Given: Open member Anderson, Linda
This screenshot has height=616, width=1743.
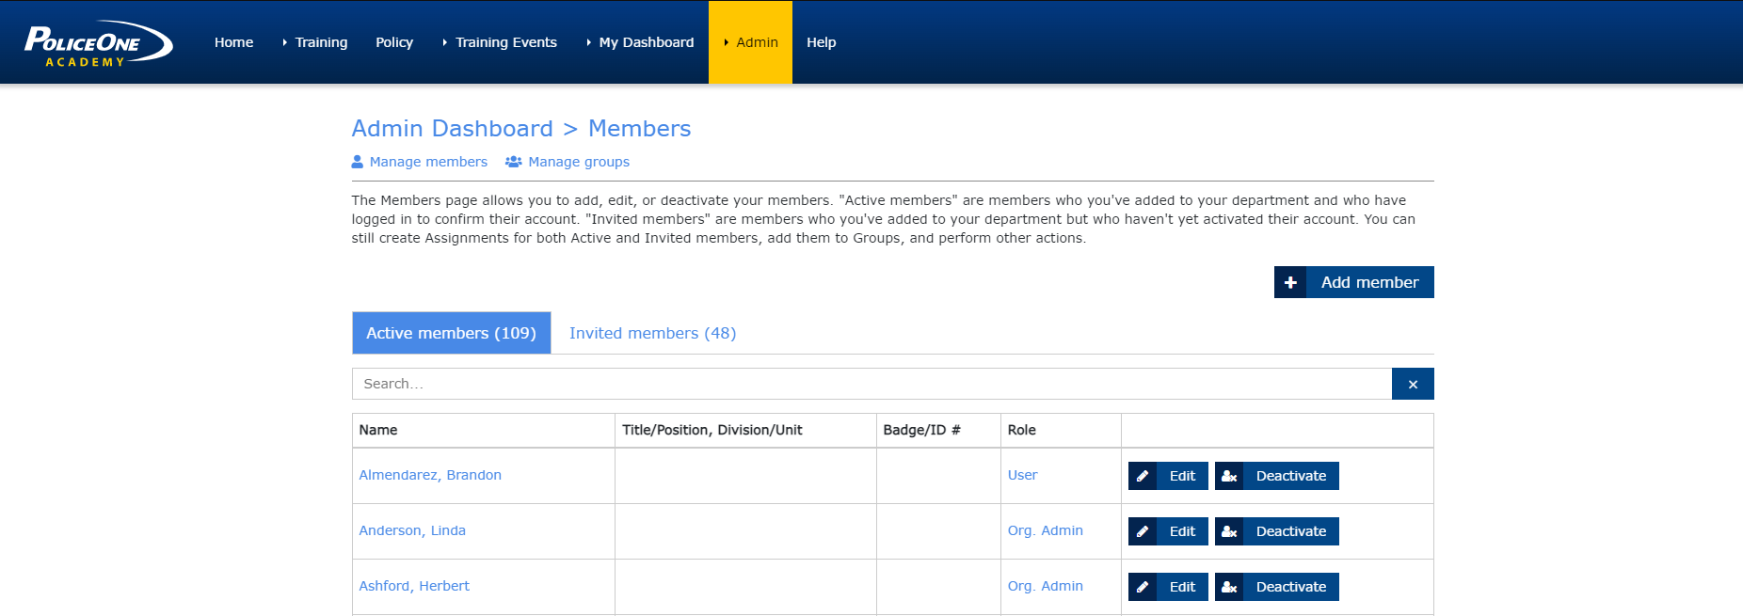Looking at the screenshot, I should click(412, 530).
